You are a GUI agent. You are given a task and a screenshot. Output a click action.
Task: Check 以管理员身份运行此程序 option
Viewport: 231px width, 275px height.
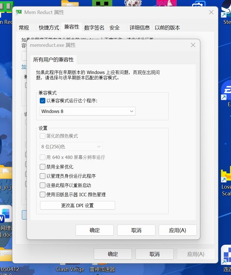43,176
